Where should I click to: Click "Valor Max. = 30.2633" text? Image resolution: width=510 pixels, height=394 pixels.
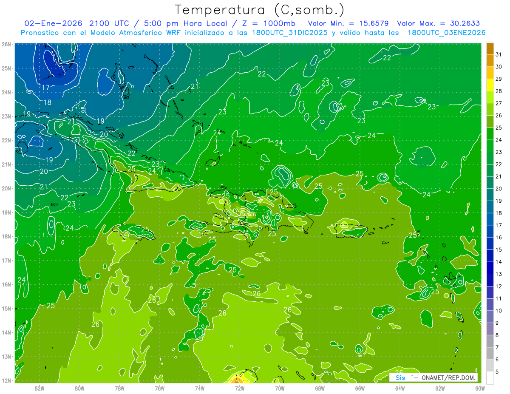point(438,23)
